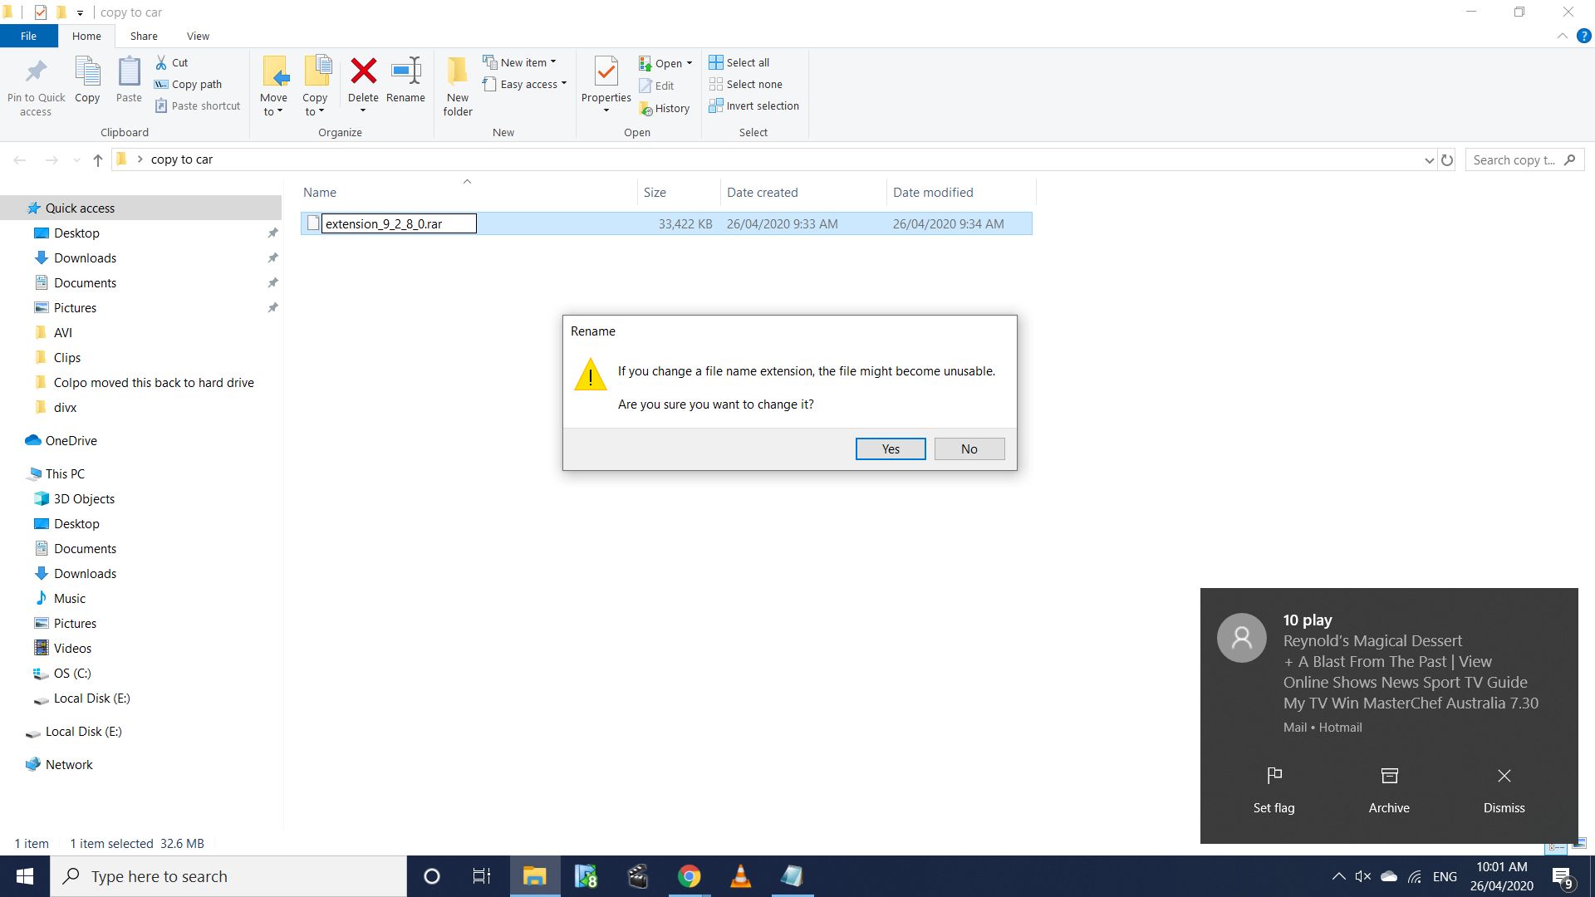Open the address bar history dropdown arrow
The height and width of the screenshot is (897, 1595).
point(1429,159)
